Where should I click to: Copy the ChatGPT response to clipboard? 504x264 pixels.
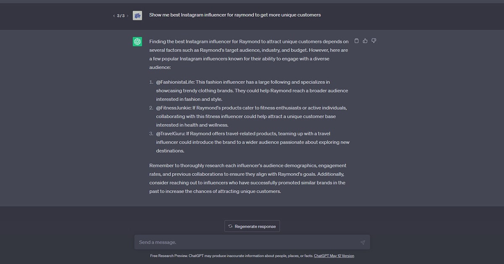point(357,41)
